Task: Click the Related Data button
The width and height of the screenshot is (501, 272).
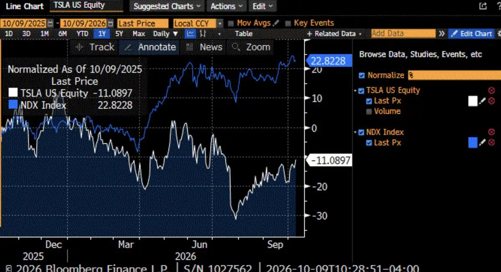Action: click(x=334, y=33)
